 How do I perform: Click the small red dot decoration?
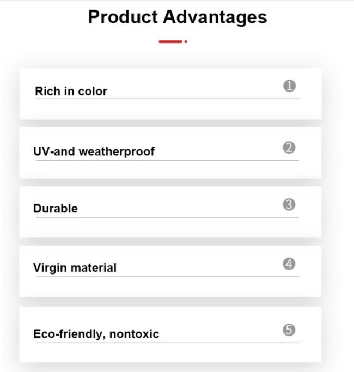click(186, 42)
